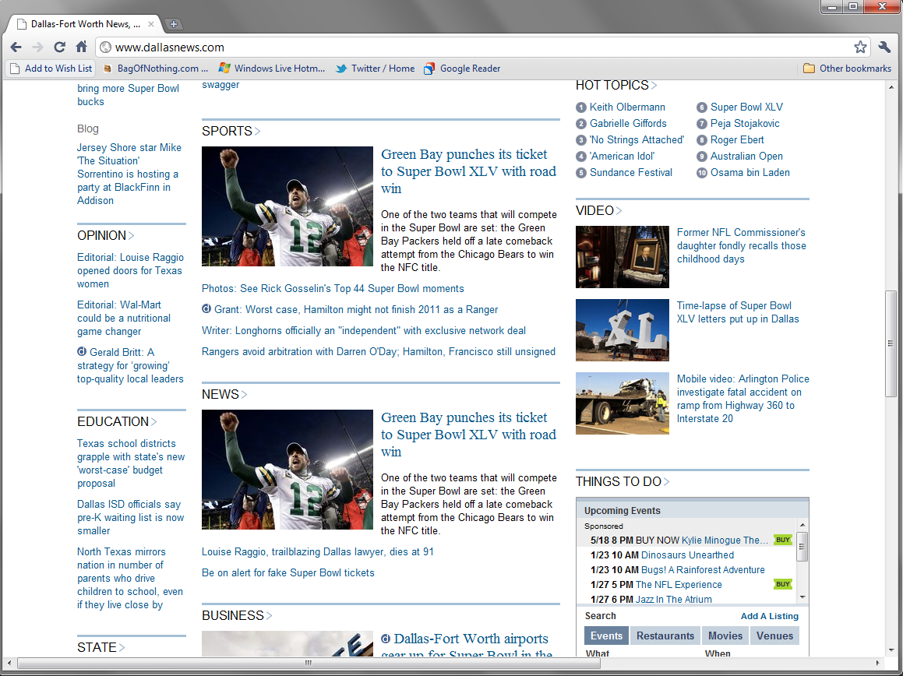Open Jersey Shore Mike Sorrentino blog post
This screenshot has width=903, height=676.
(x=129, y=174)
